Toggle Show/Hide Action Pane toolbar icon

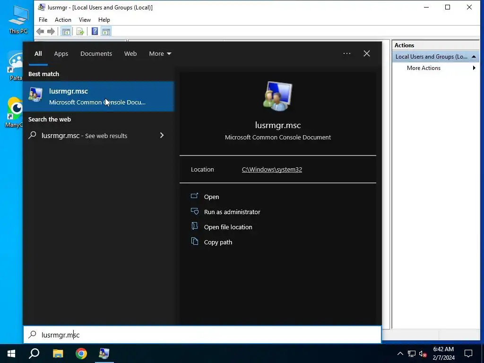[x=106, y=31]
